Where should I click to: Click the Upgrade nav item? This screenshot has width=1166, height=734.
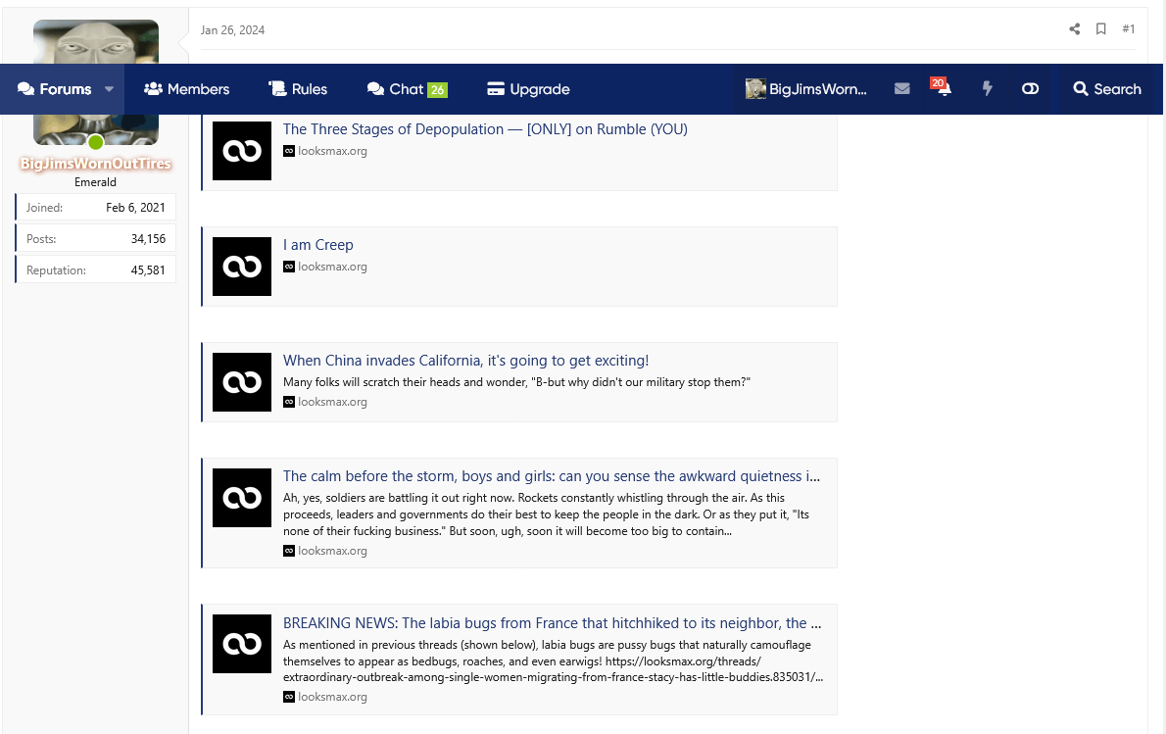(528, 89)
